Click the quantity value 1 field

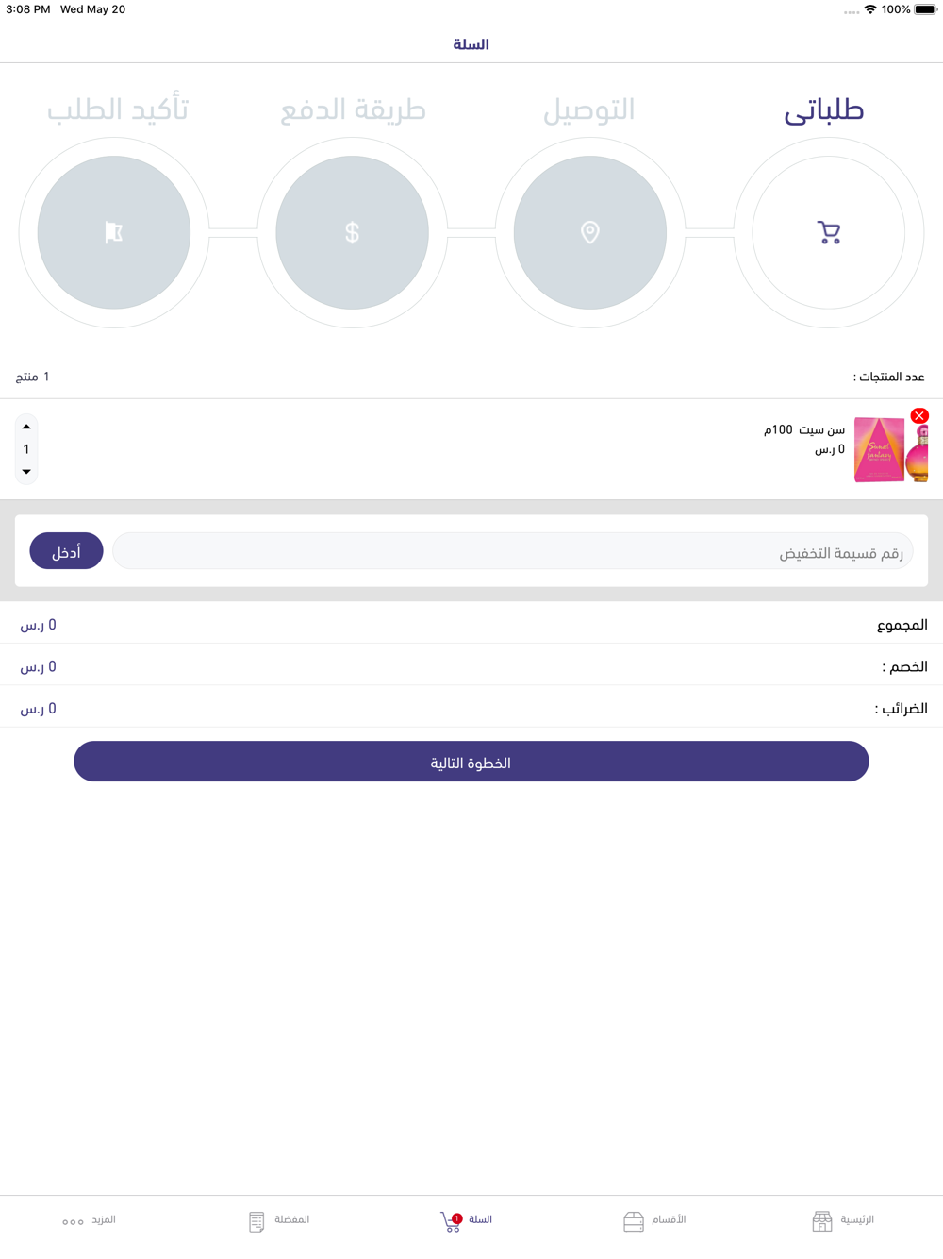[26, 449]
